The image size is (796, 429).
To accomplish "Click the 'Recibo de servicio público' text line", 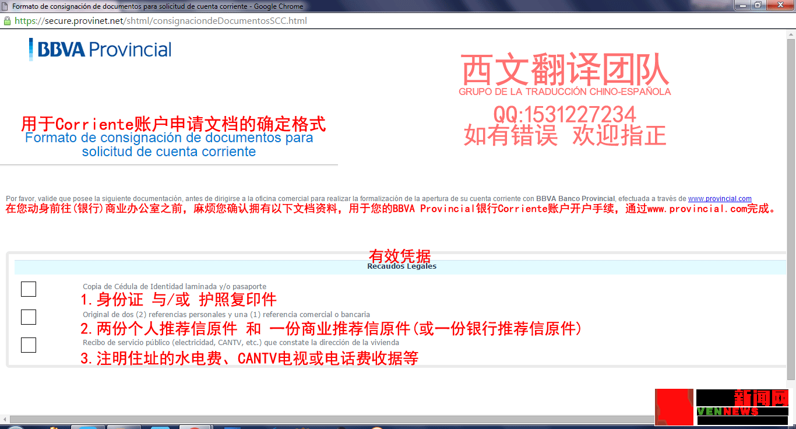I will [x=241, y=343].
